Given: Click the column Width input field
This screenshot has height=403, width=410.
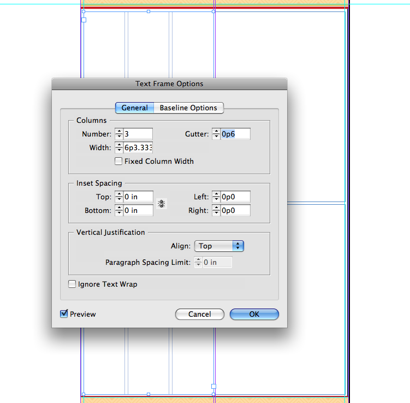Looking at the screenshot, I should (138, 147).
